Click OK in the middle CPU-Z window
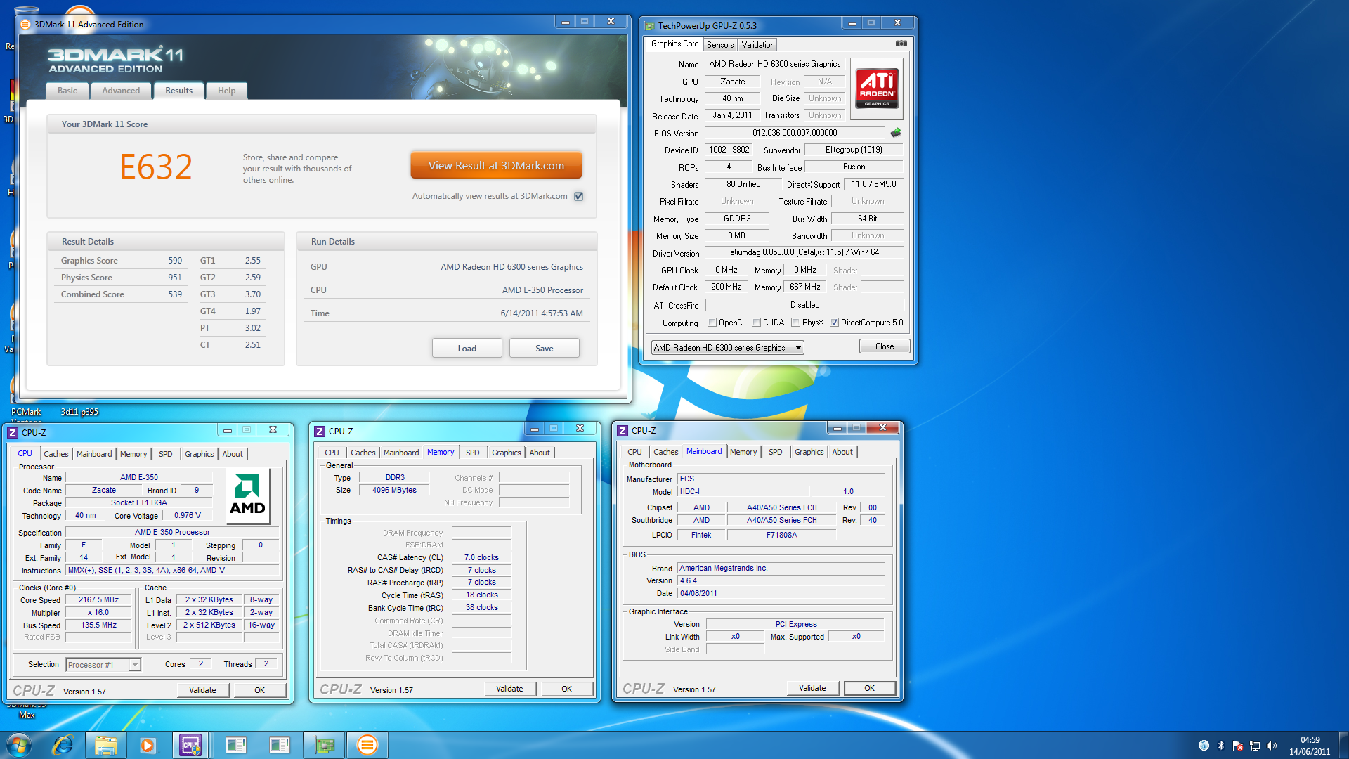The height and width of the screenshot is (759, 1349). click(566, 689)
